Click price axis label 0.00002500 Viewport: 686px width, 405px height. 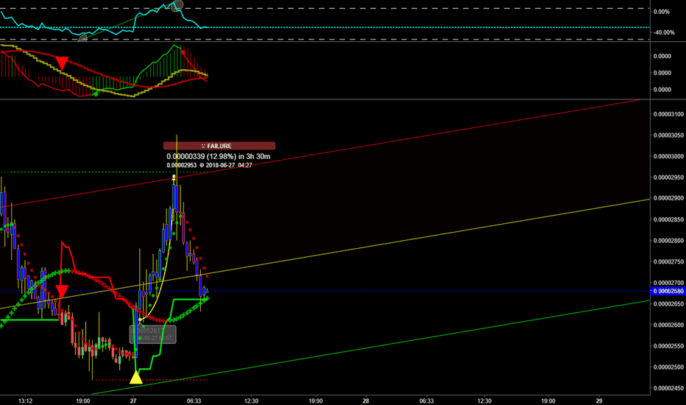tap(668, 367)
